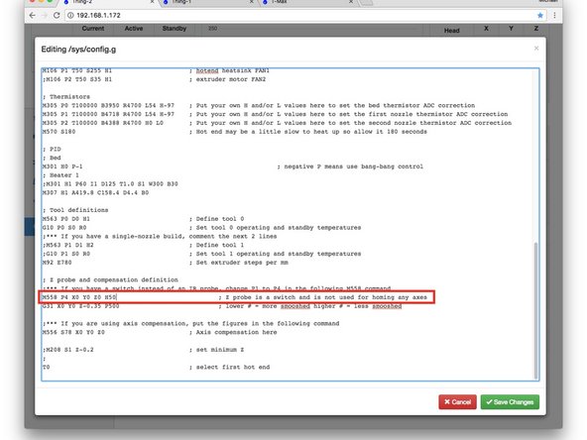Click the editor's vertical scrollbar thumb
Viewport: 587px width, 440px height.
tap(535, 310)
